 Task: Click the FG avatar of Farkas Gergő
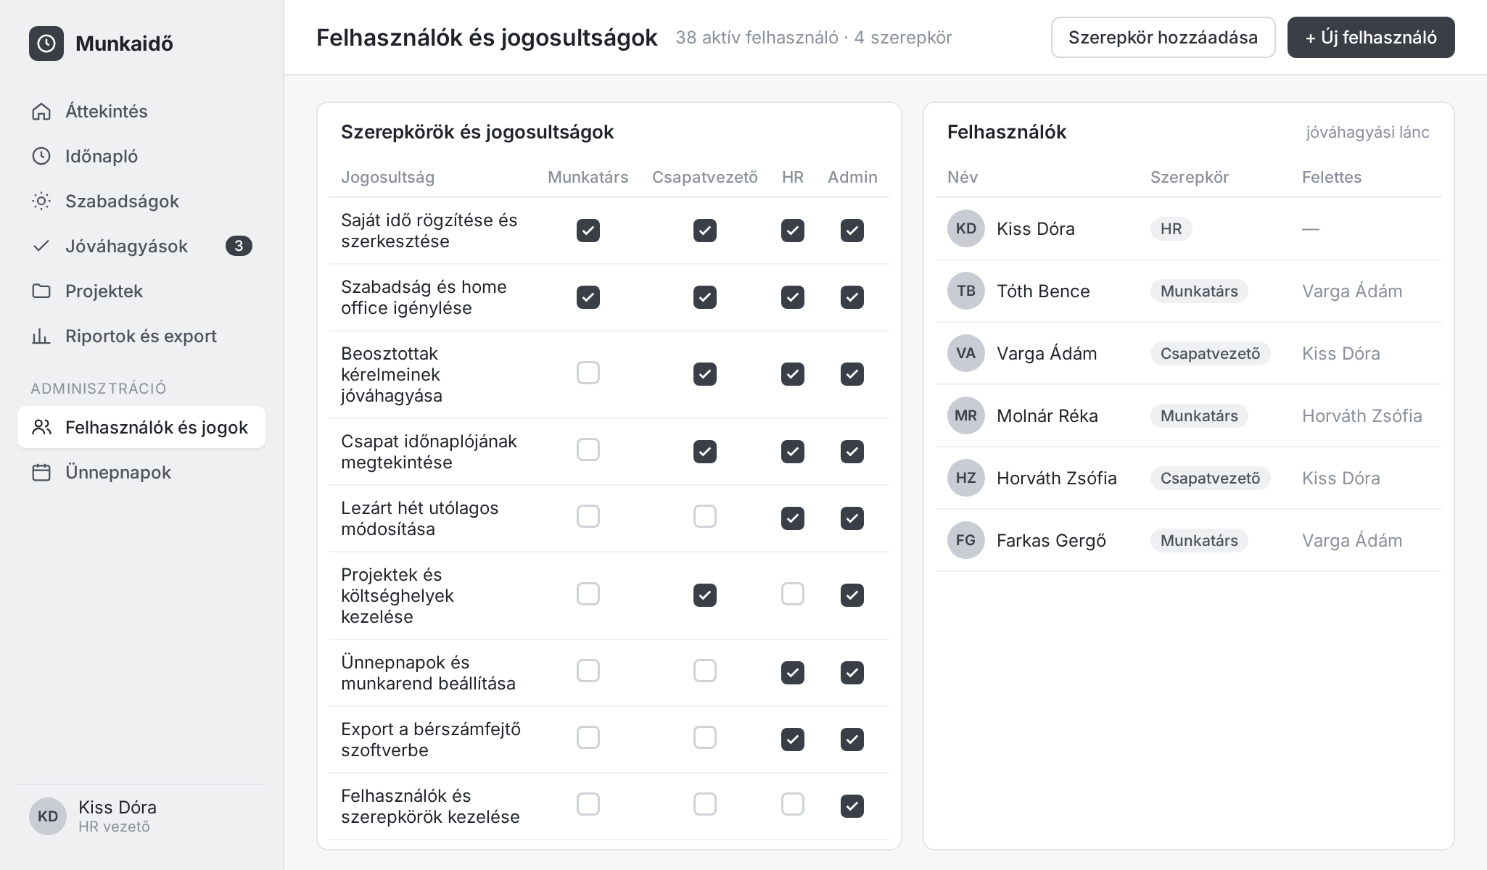click(966, 540)
